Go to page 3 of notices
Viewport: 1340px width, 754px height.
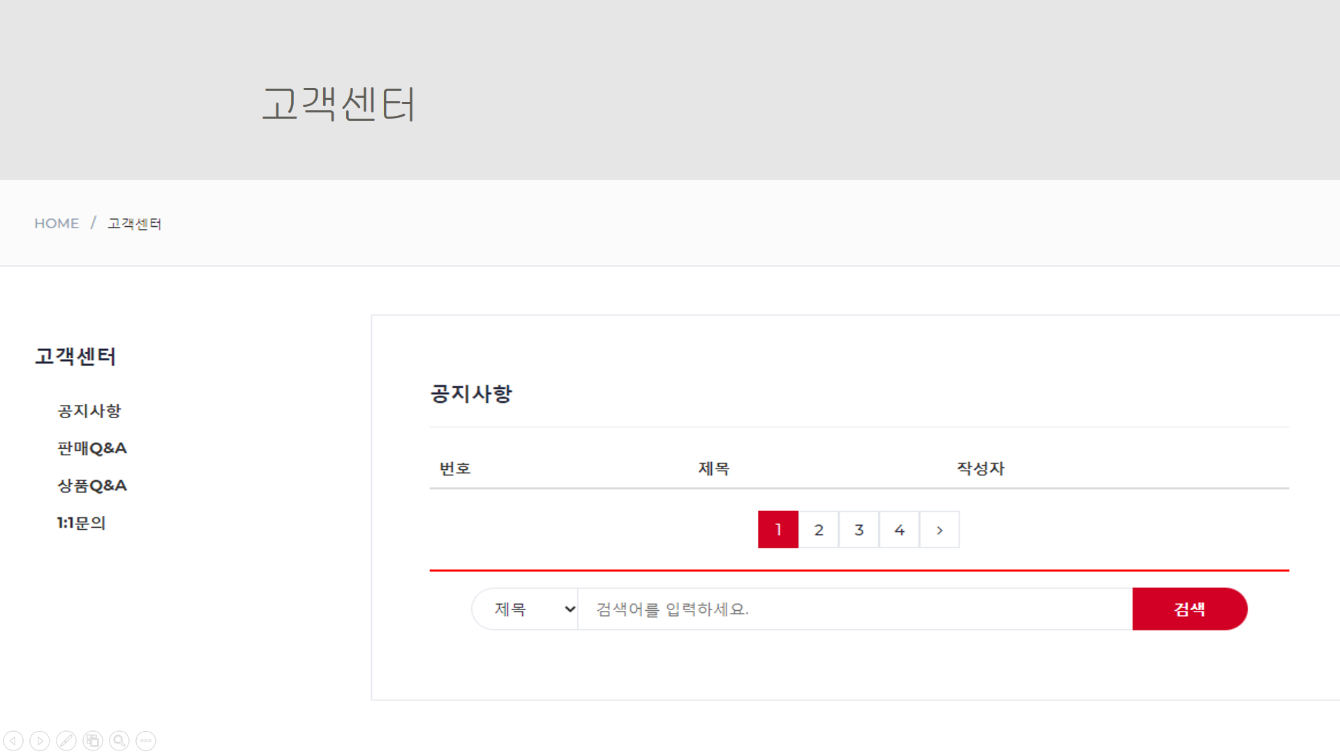click(859, 530)
